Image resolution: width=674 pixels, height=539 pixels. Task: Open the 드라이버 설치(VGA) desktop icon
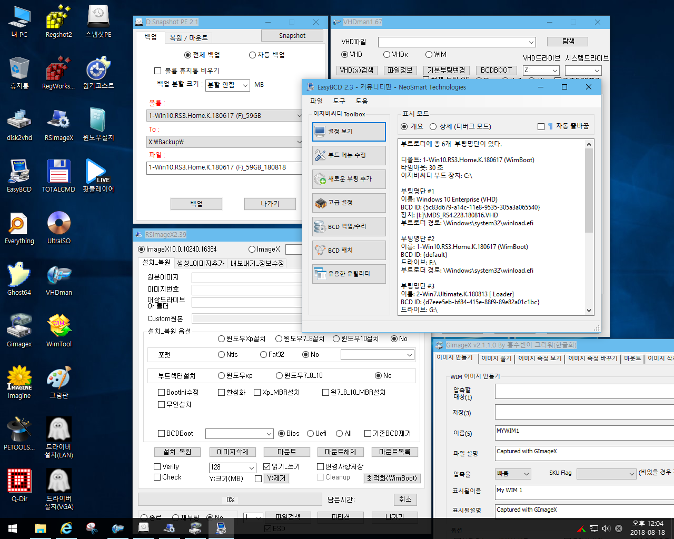click(x=58, y=489)
